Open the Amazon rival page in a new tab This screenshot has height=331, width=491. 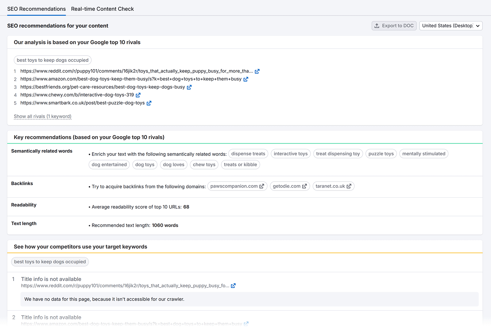(x=245, y=79)
